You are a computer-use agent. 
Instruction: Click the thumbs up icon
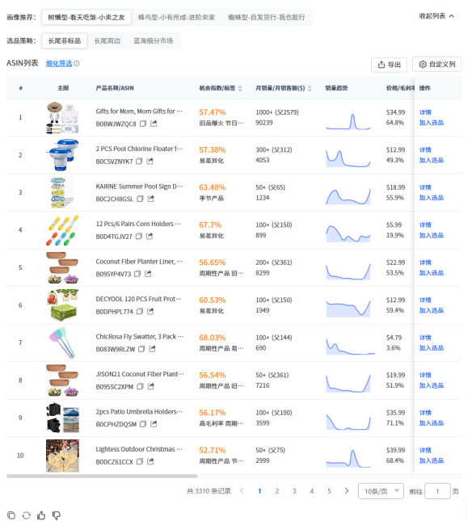coord(41,515)
